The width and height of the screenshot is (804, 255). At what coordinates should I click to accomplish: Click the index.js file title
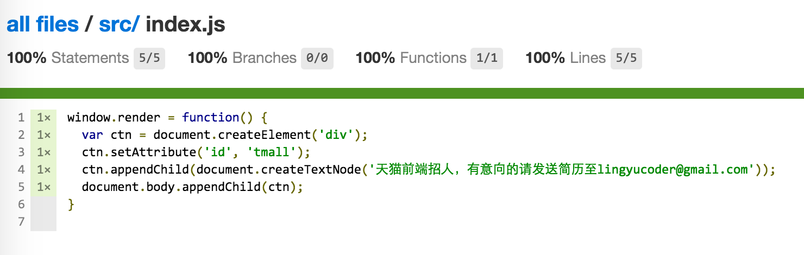click(x=185, y=24)
